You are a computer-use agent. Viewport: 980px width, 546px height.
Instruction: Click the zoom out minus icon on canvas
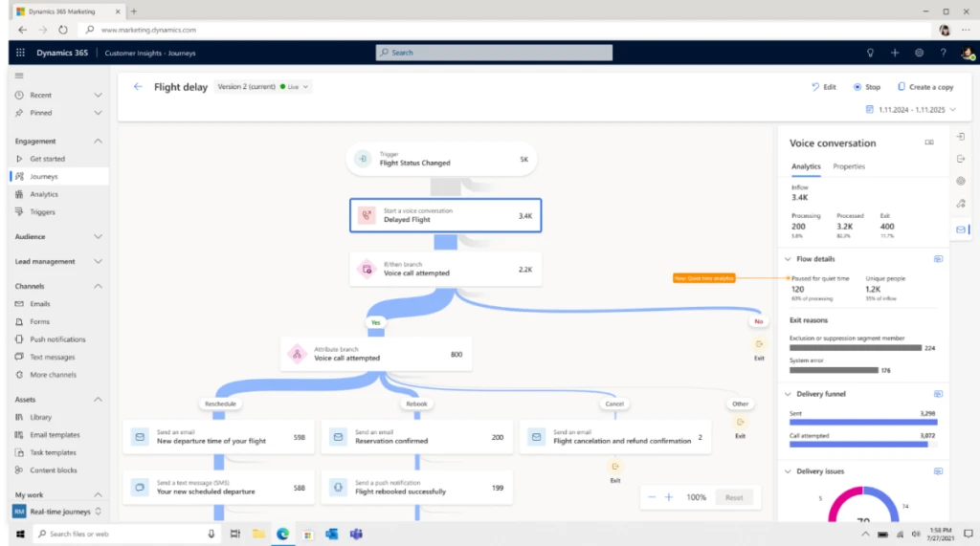click(652, 497)
